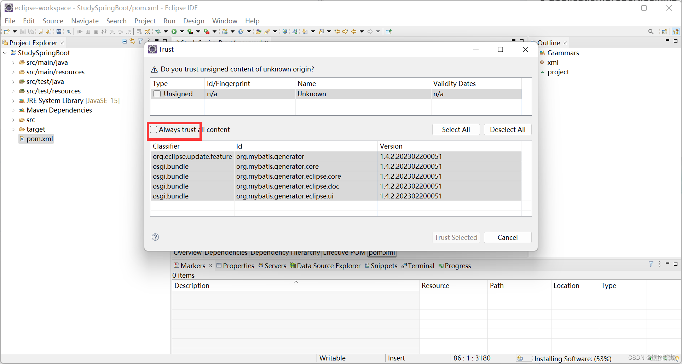Collapse the StudySpringBoot project node
682x364 pixels.
point(5,53)
